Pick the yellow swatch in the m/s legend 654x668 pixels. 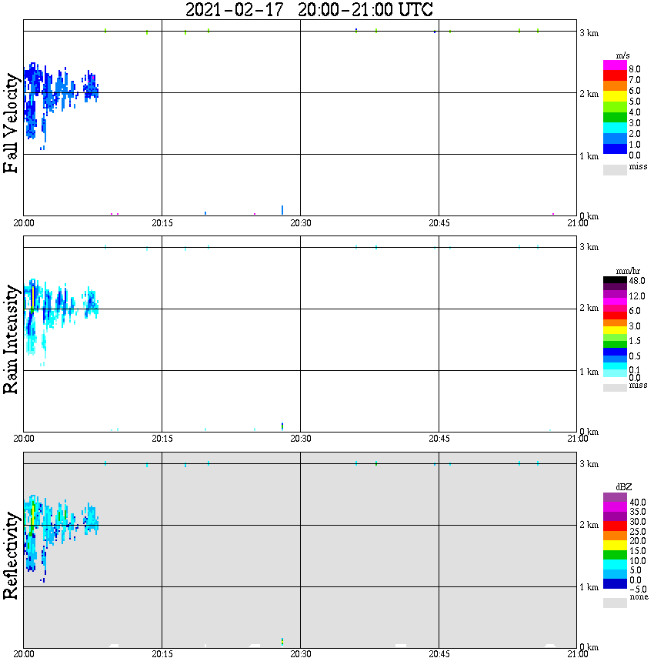[615, 97]
